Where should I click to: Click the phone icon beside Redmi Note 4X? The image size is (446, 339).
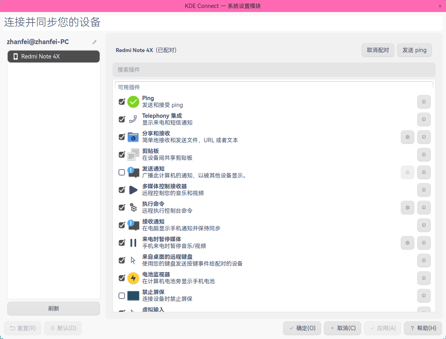15,56
